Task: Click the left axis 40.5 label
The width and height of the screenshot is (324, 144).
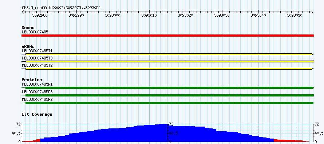Action: [16, 133]
